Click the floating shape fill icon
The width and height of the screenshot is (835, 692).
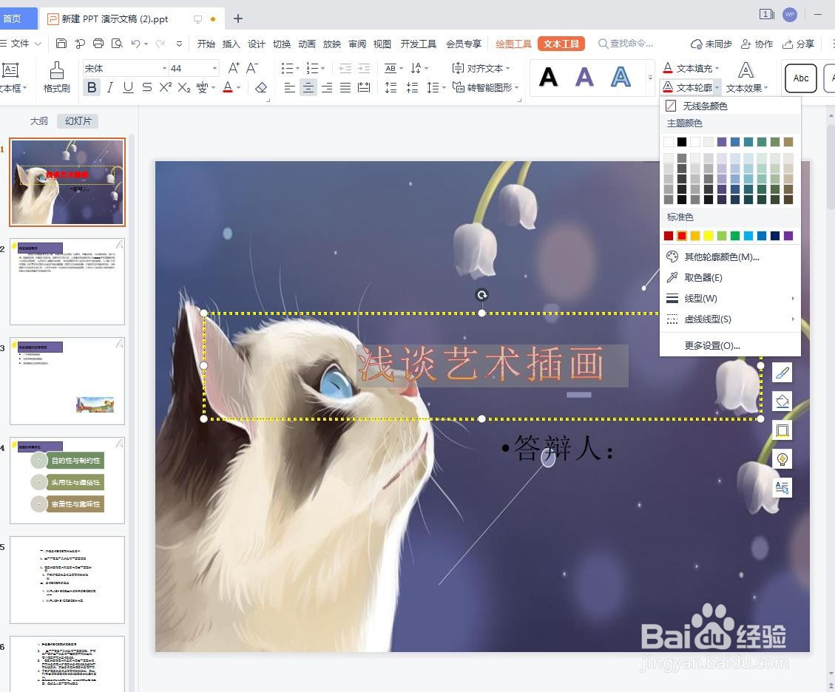(782, 401)
